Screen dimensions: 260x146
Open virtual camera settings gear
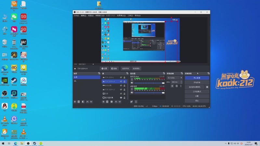pos(207,87)
